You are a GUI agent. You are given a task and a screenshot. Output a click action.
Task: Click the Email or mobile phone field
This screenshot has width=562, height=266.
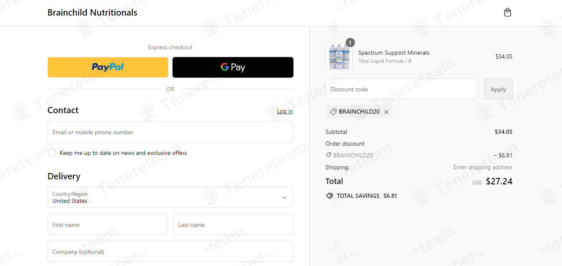click(x=170, y=132)
